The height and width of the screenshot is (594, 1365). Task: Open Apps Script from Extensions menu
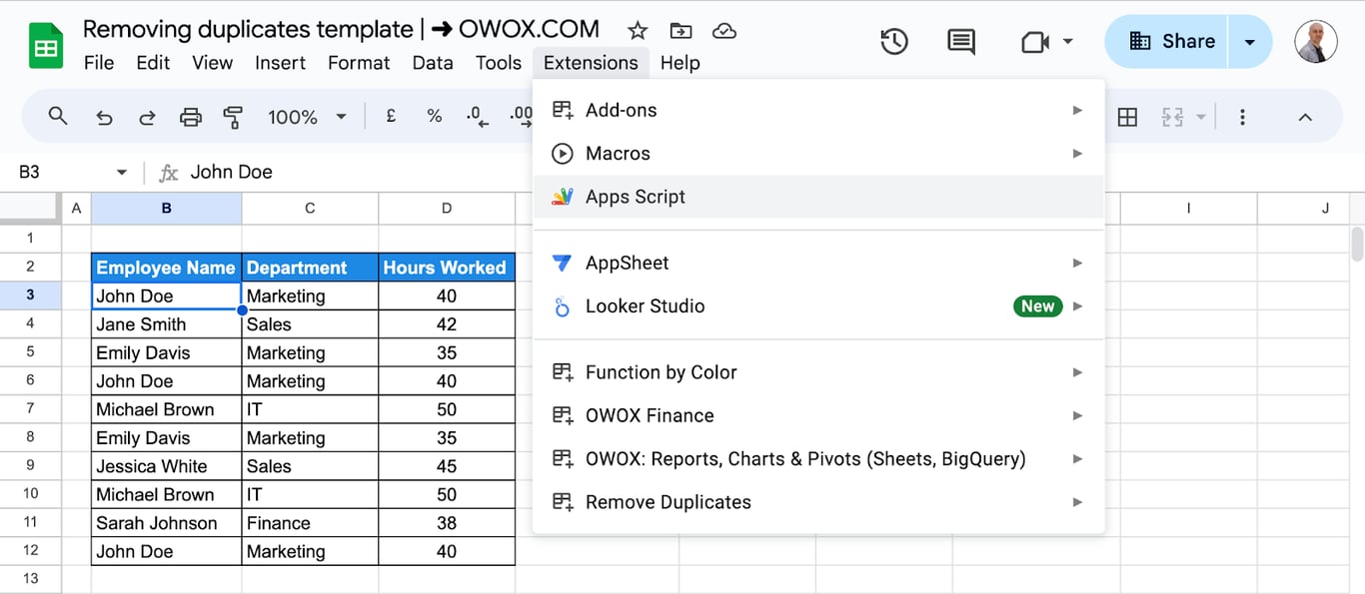coord(818,197)
